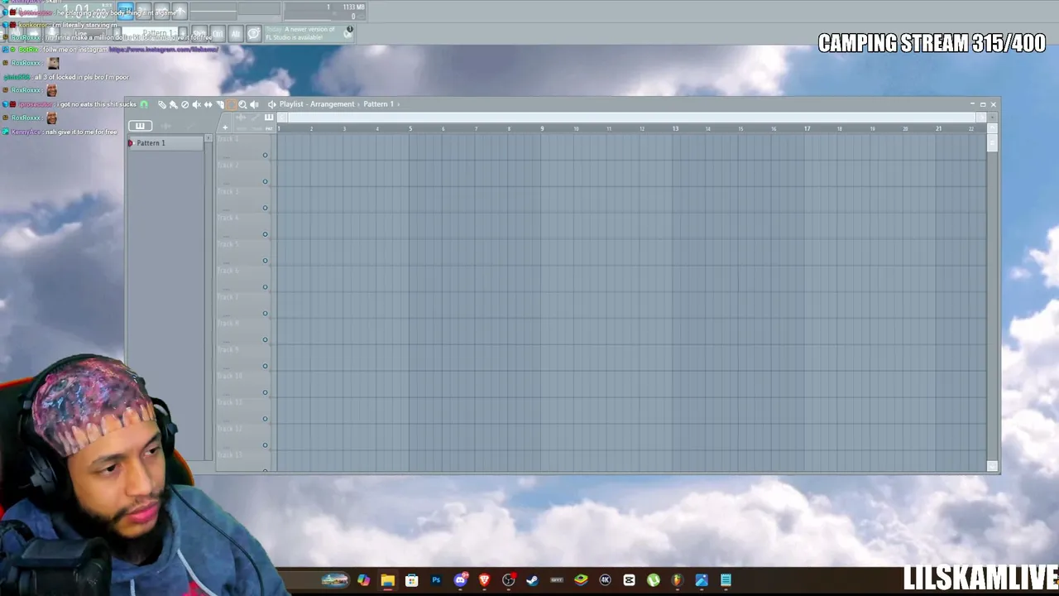Screen dimensions: 1059x596
Task: Click the Playlist - Arrangement breadcrumb
Action: point(317,104)
